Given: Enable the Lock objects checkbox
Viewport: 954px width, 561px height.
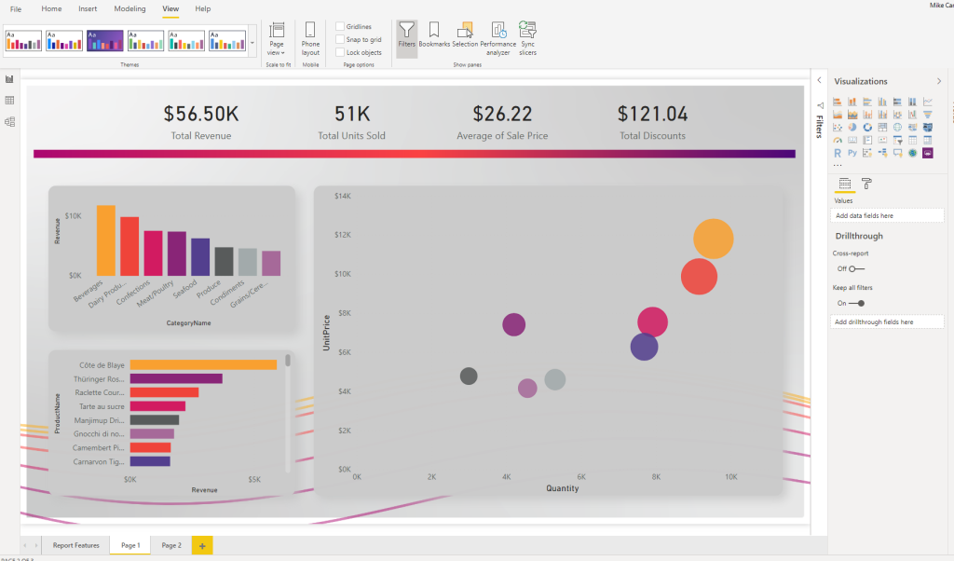Looking at the screenshot, I should [x=340, y=52].
